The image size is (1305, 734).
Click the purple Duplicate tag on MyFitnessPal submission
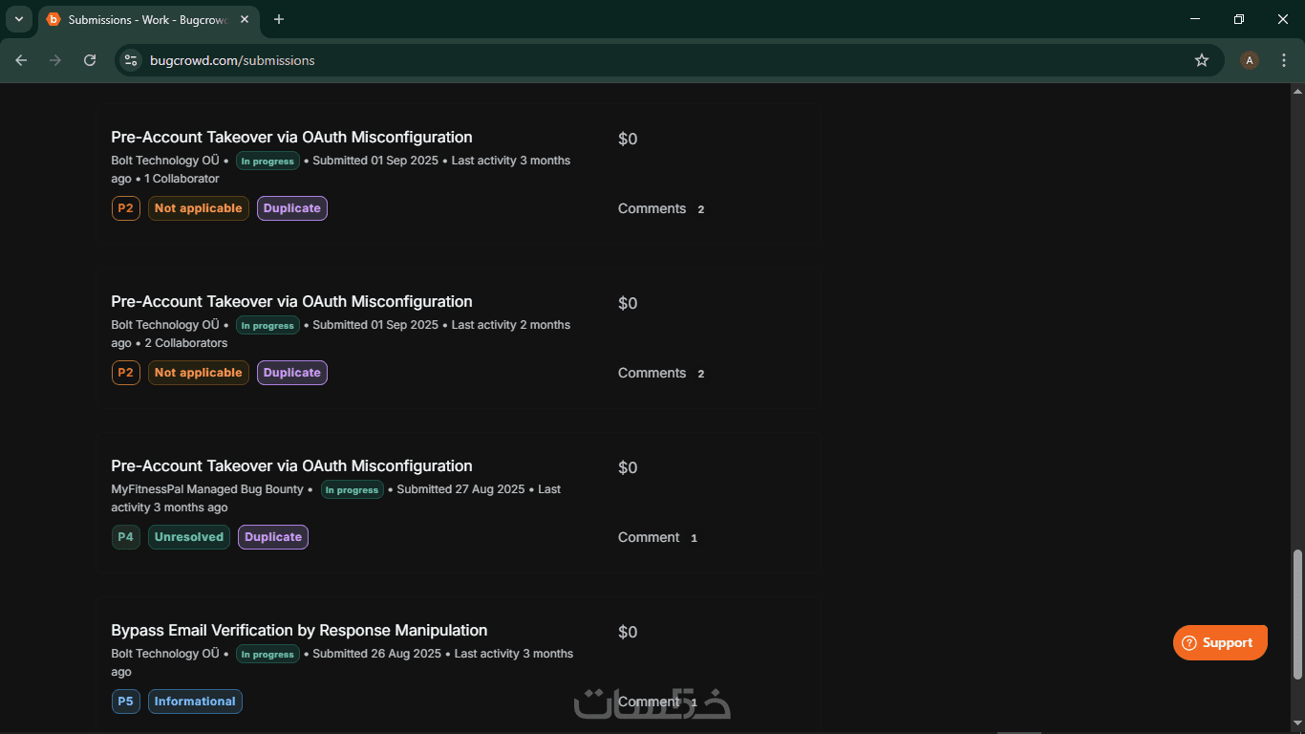pyautogui.click(x=273, y=537)
